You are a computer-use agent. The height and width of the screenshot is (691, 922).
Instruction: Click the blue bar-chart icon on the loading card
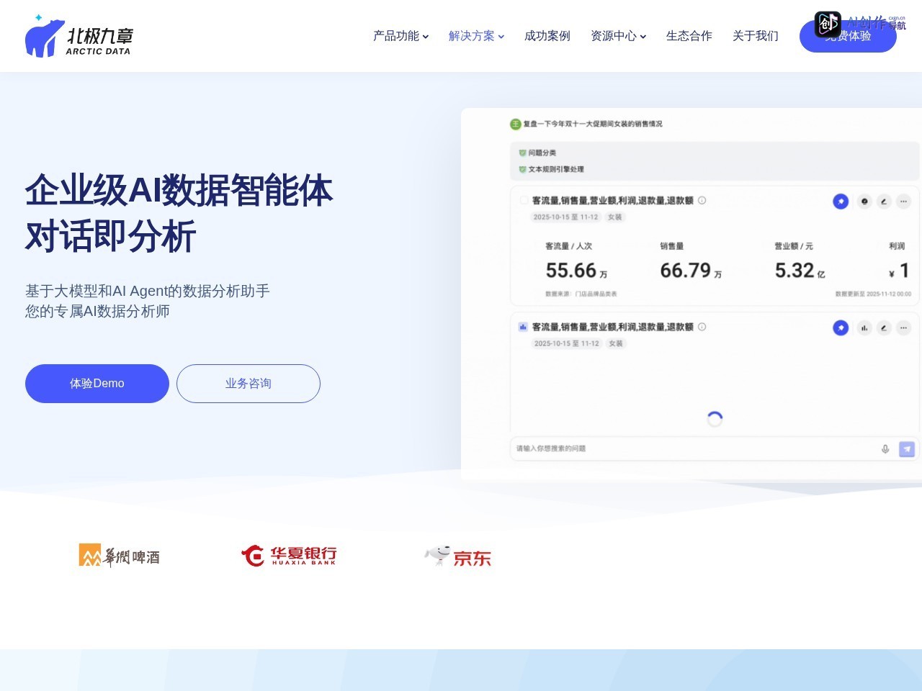(x=523, y=327)
